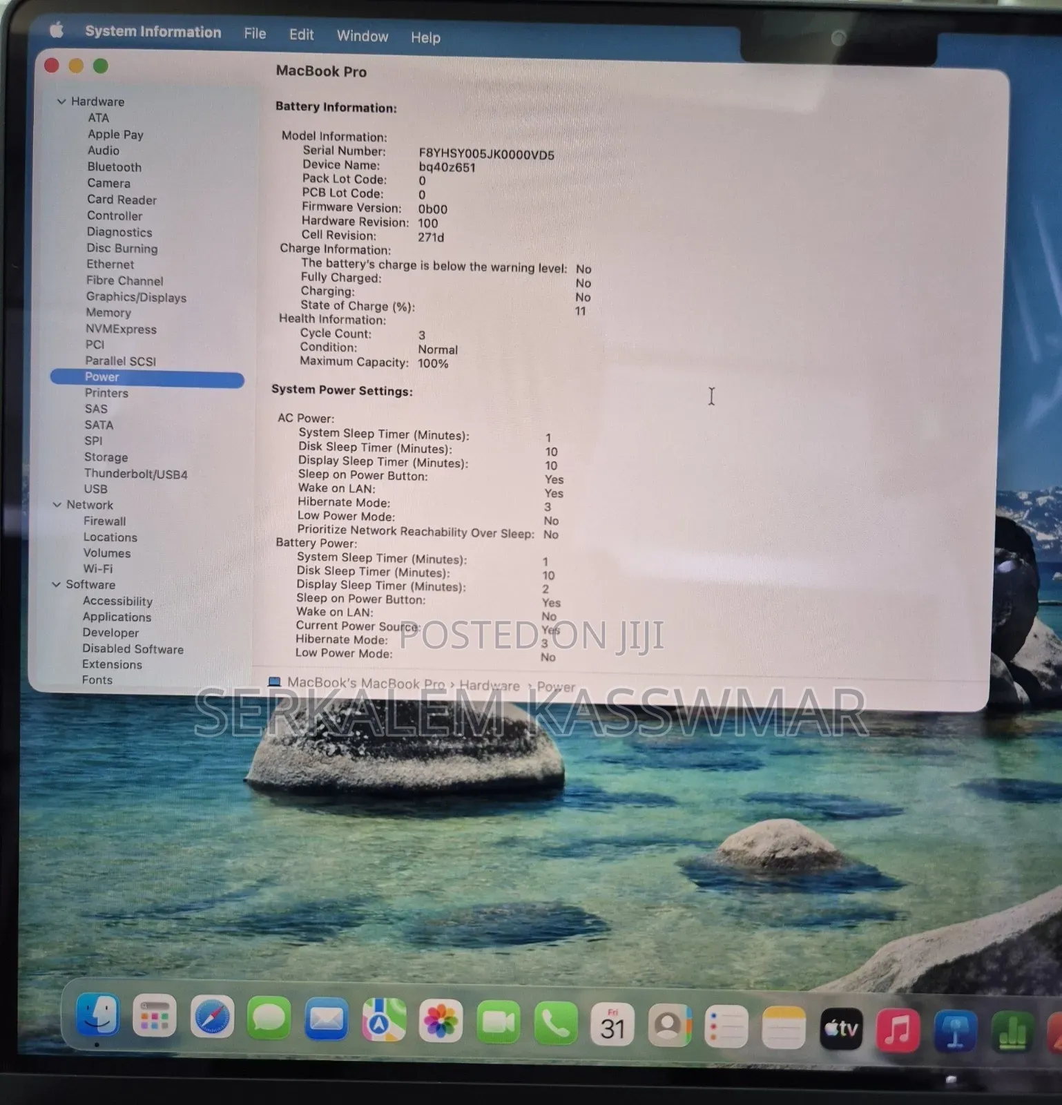Click the MacBook icon in path bar

[x=274, y=682]
